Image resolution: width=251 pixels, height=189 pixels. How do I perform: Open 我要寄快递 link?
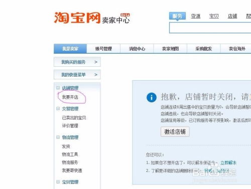click(x=72, y=170)
